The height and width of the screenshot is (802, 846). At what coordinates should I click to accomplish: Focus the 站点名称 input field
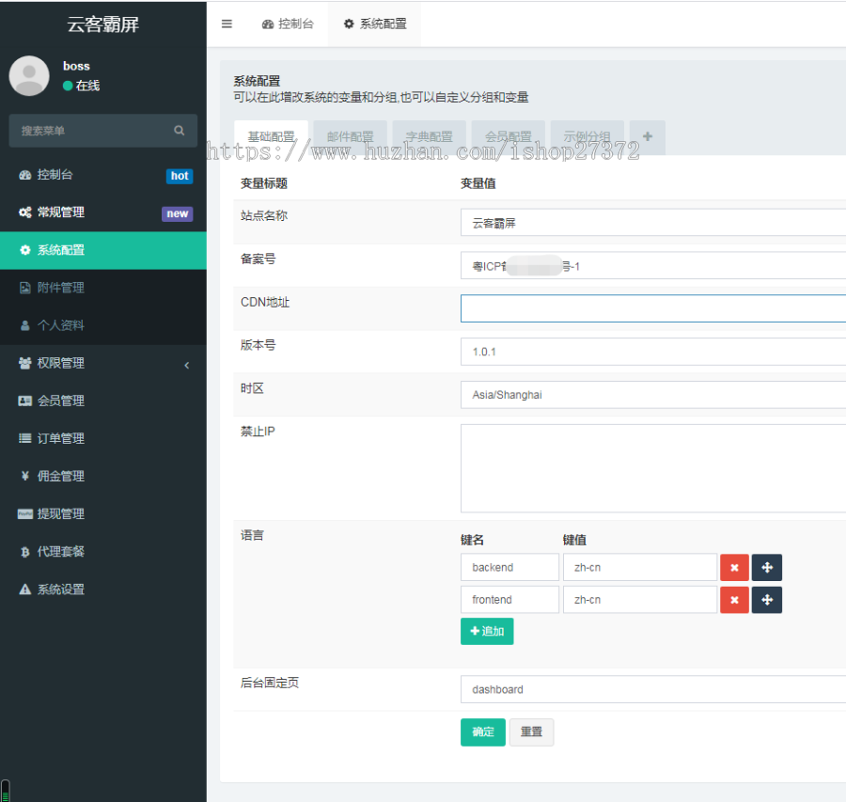coord(653,222)
